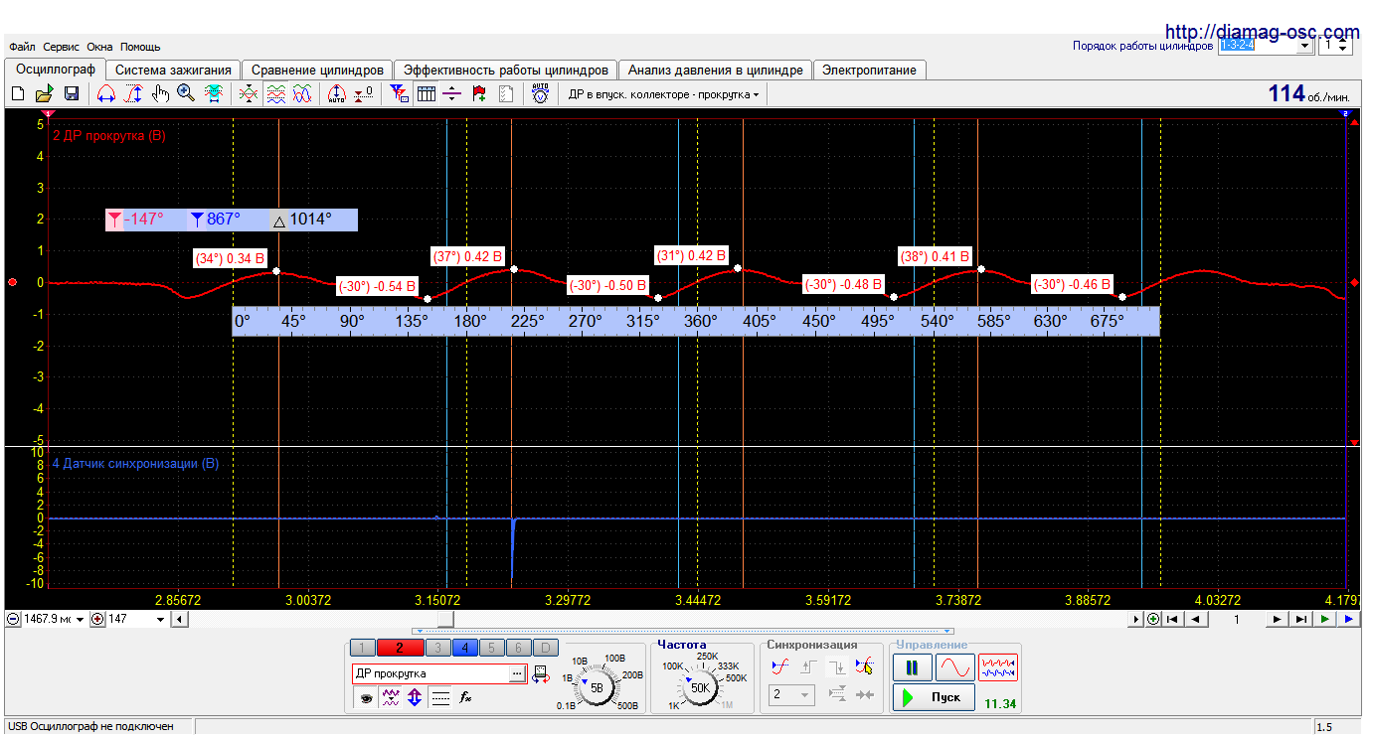1374x739 pixels.
Task: Create a new file with the blank page icon
Action: pos(17,94)
